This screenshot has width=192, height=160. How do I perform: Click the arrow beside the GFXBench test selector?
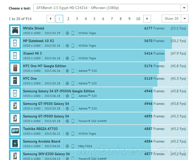184,8
